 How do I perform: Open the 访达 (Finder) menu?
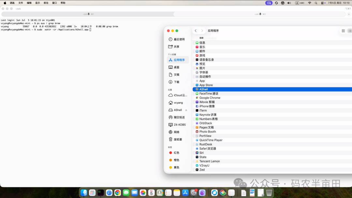[12, 3]
